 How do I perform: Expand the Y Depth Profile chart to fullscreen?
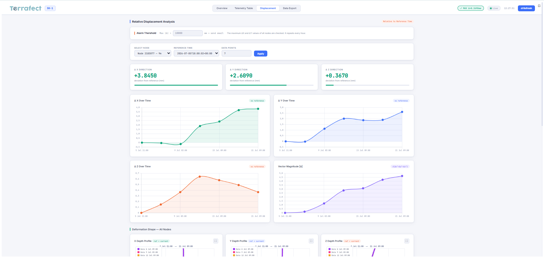(311, 241)
